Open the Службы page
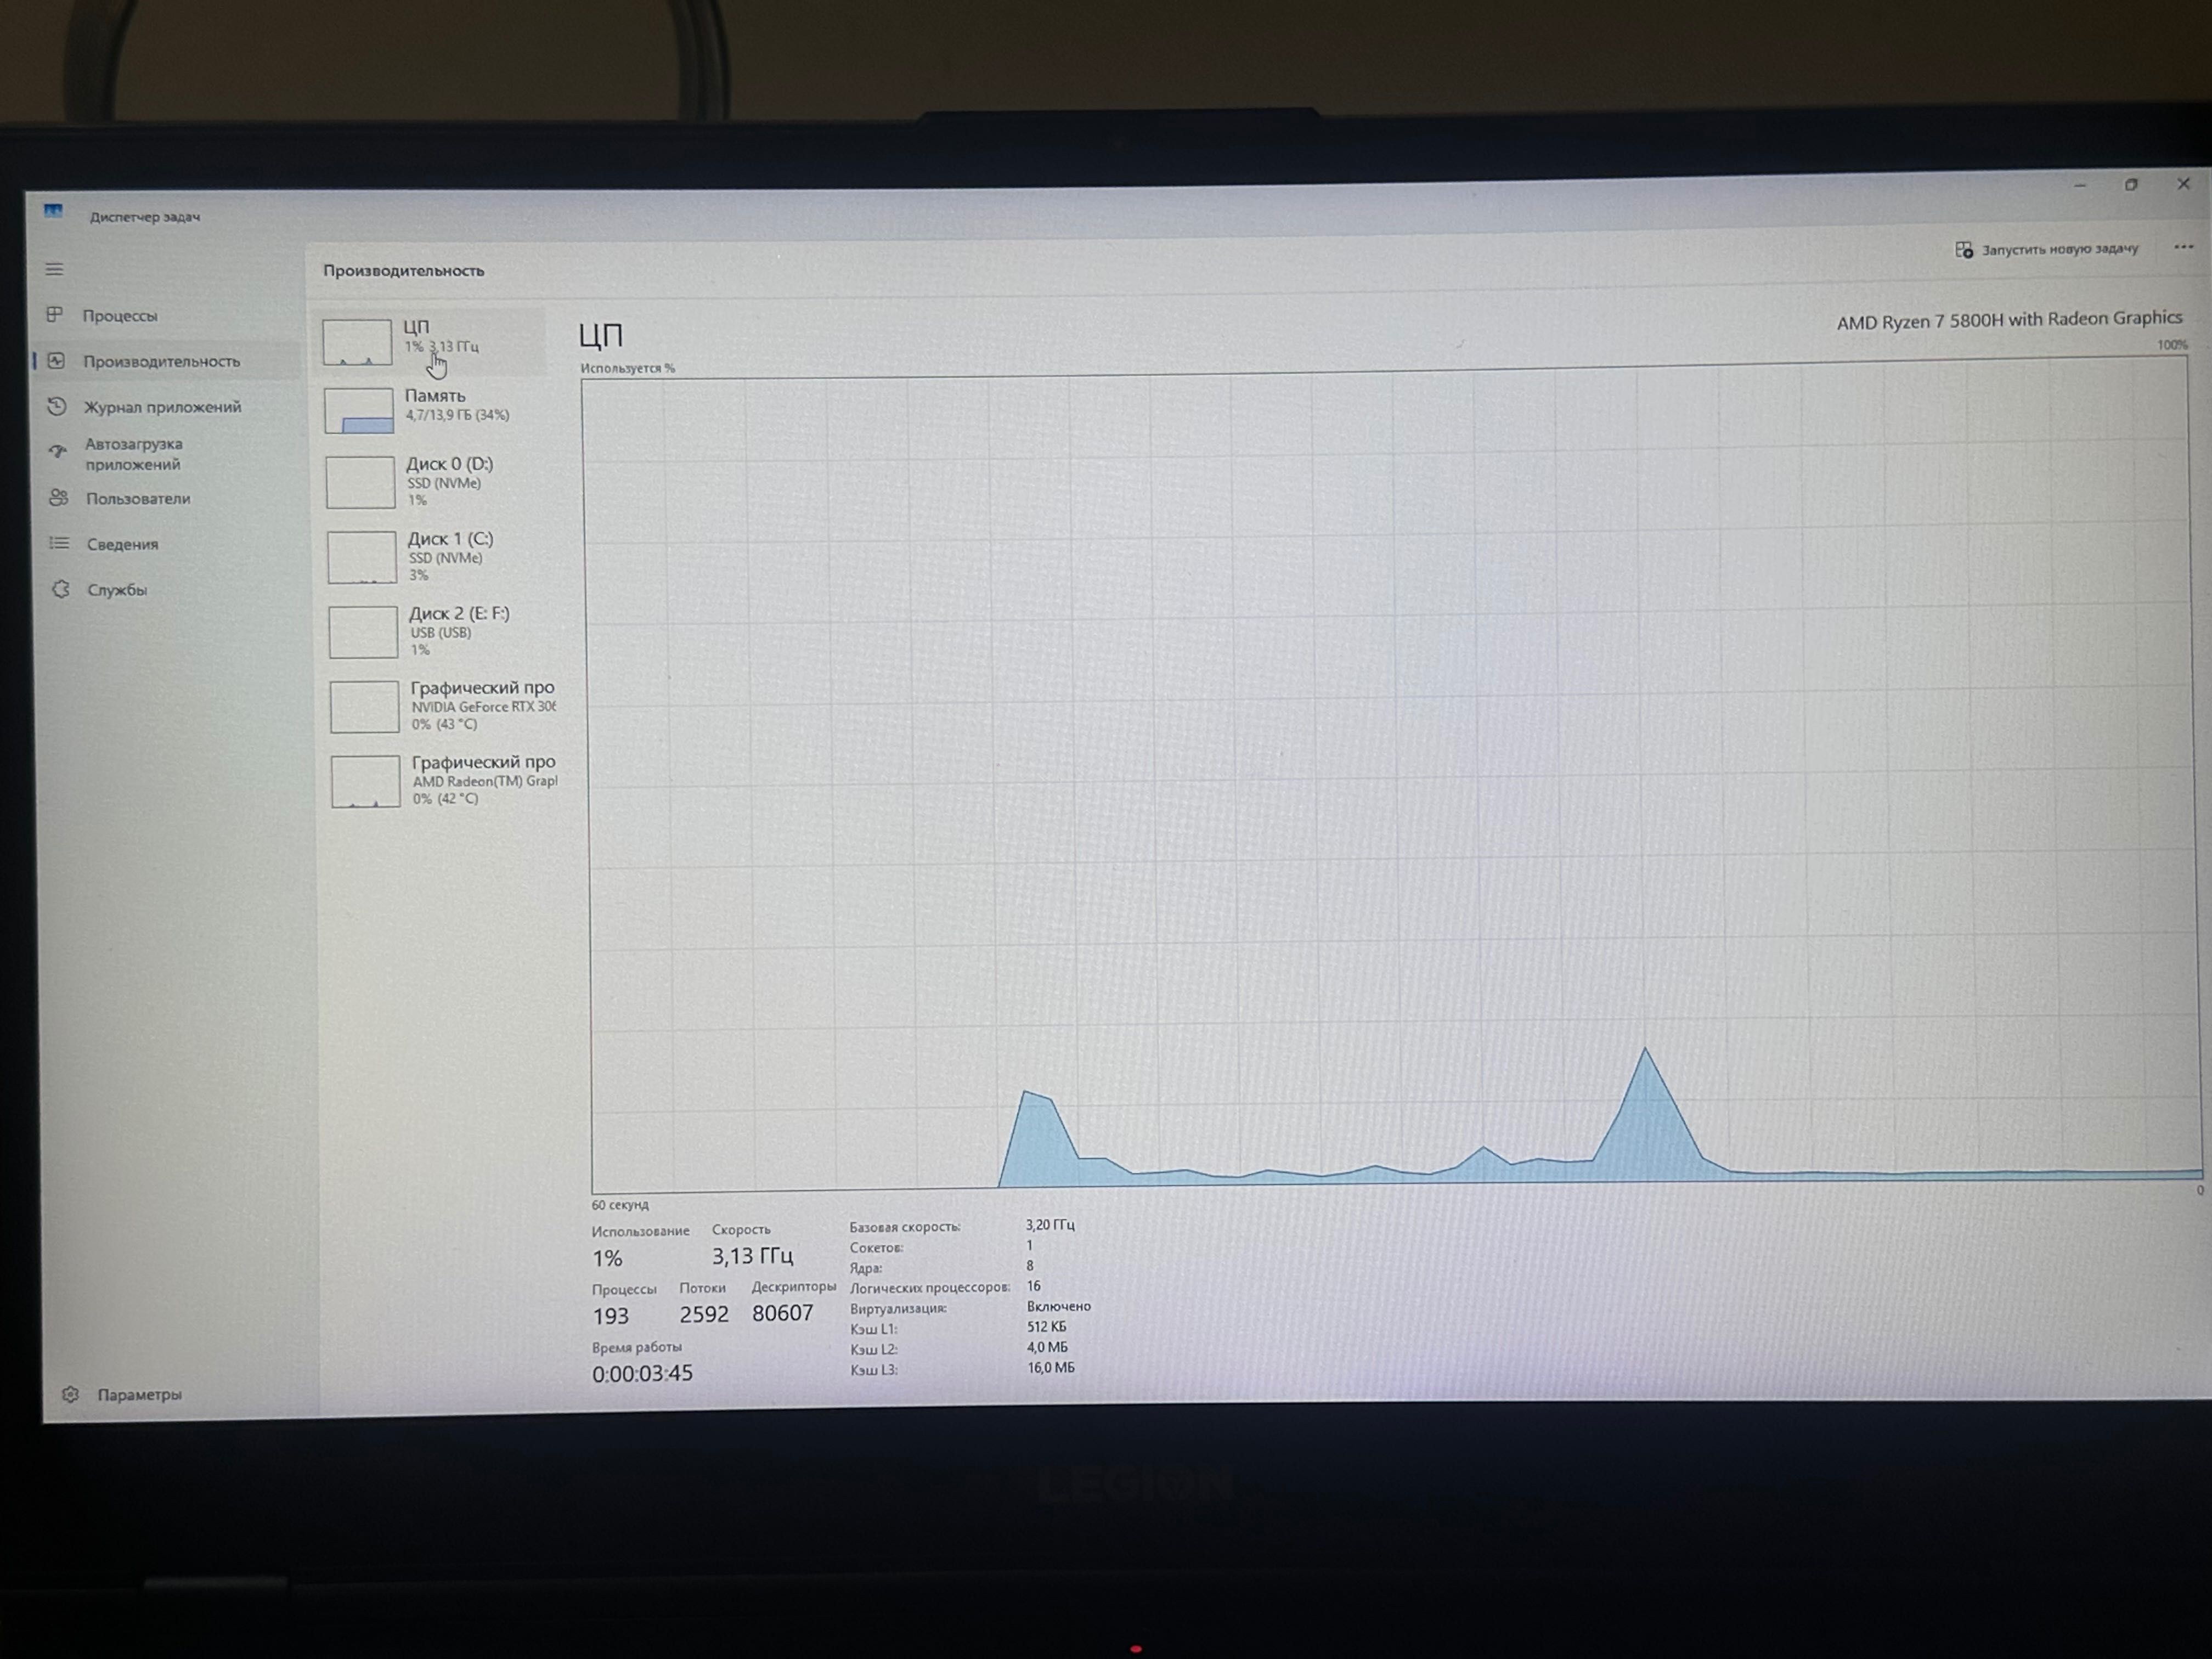Viewport: 2212px width, 1659px height. (x=117, y=590)
